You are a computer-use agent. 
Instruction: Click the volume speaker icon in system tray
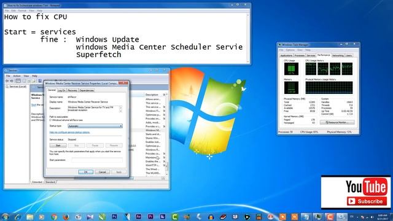pos(372,217)
